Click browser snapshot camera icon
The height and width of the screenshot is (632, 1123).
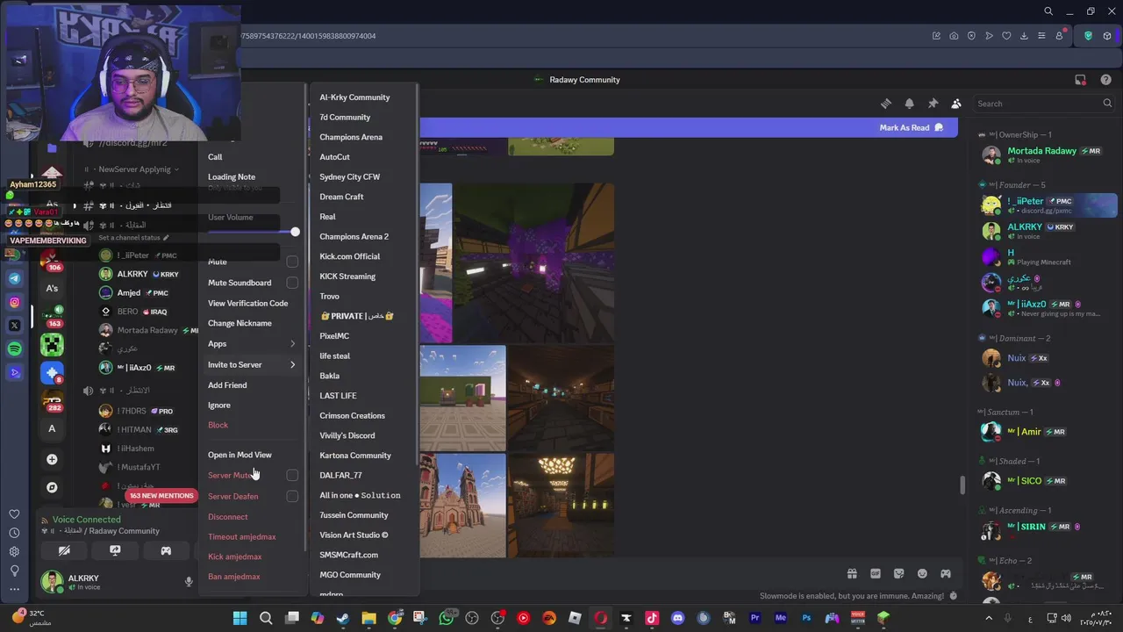(954, 36)
